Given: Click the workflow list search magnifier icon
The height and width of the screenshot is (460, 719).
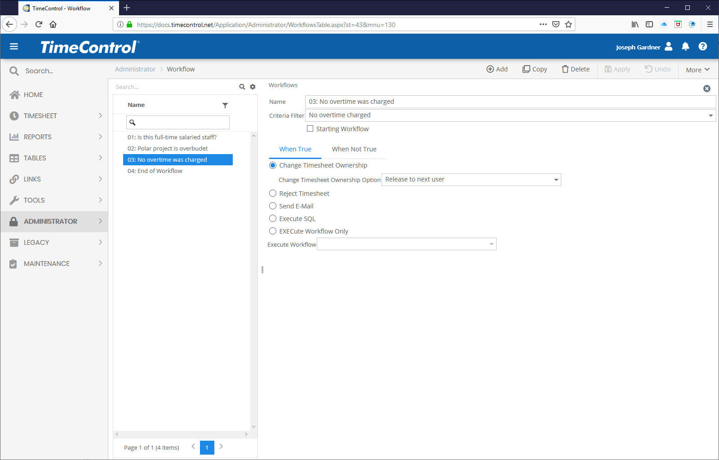Looking at the screenshot, I should [242, 87].
